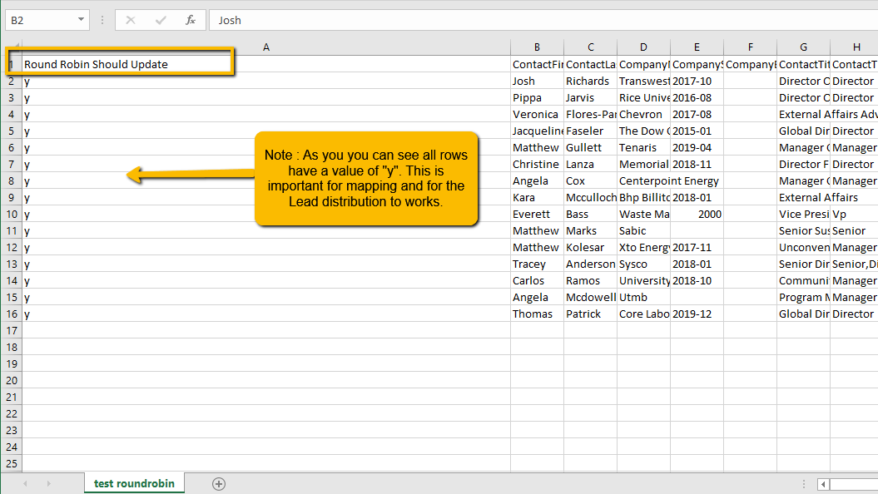Viewport: 878px width, 494px height.
Task: Click the next sheet navigation arrow
Action: (48, 483)
